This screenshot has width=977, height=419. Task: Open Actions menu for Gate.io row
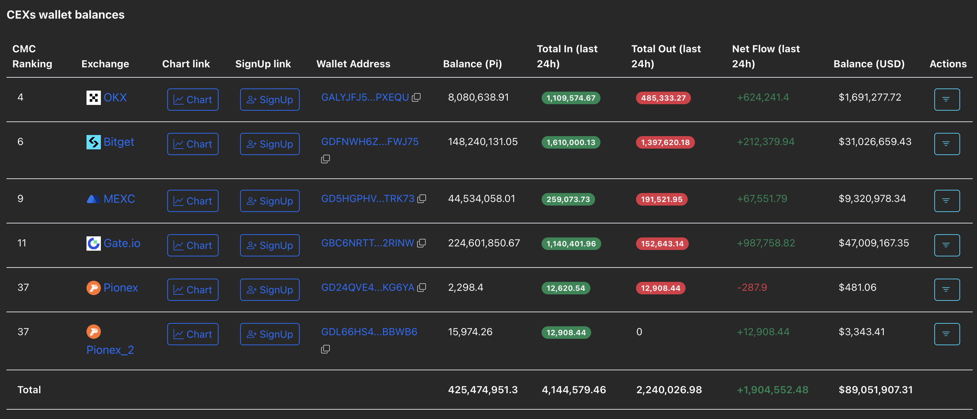946,245
